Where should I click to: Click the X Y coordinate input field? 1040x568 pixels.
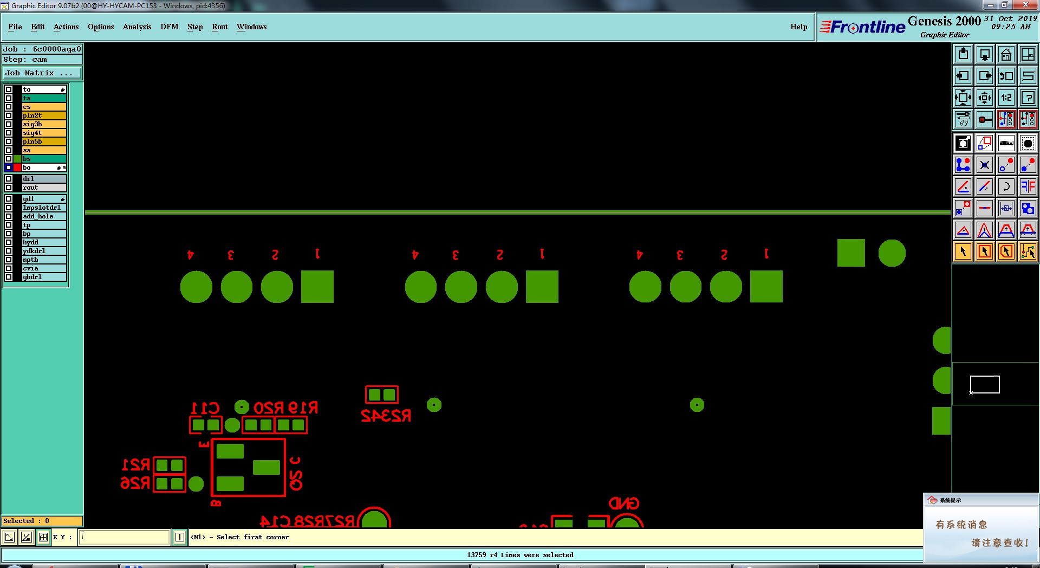click(125, 537)
